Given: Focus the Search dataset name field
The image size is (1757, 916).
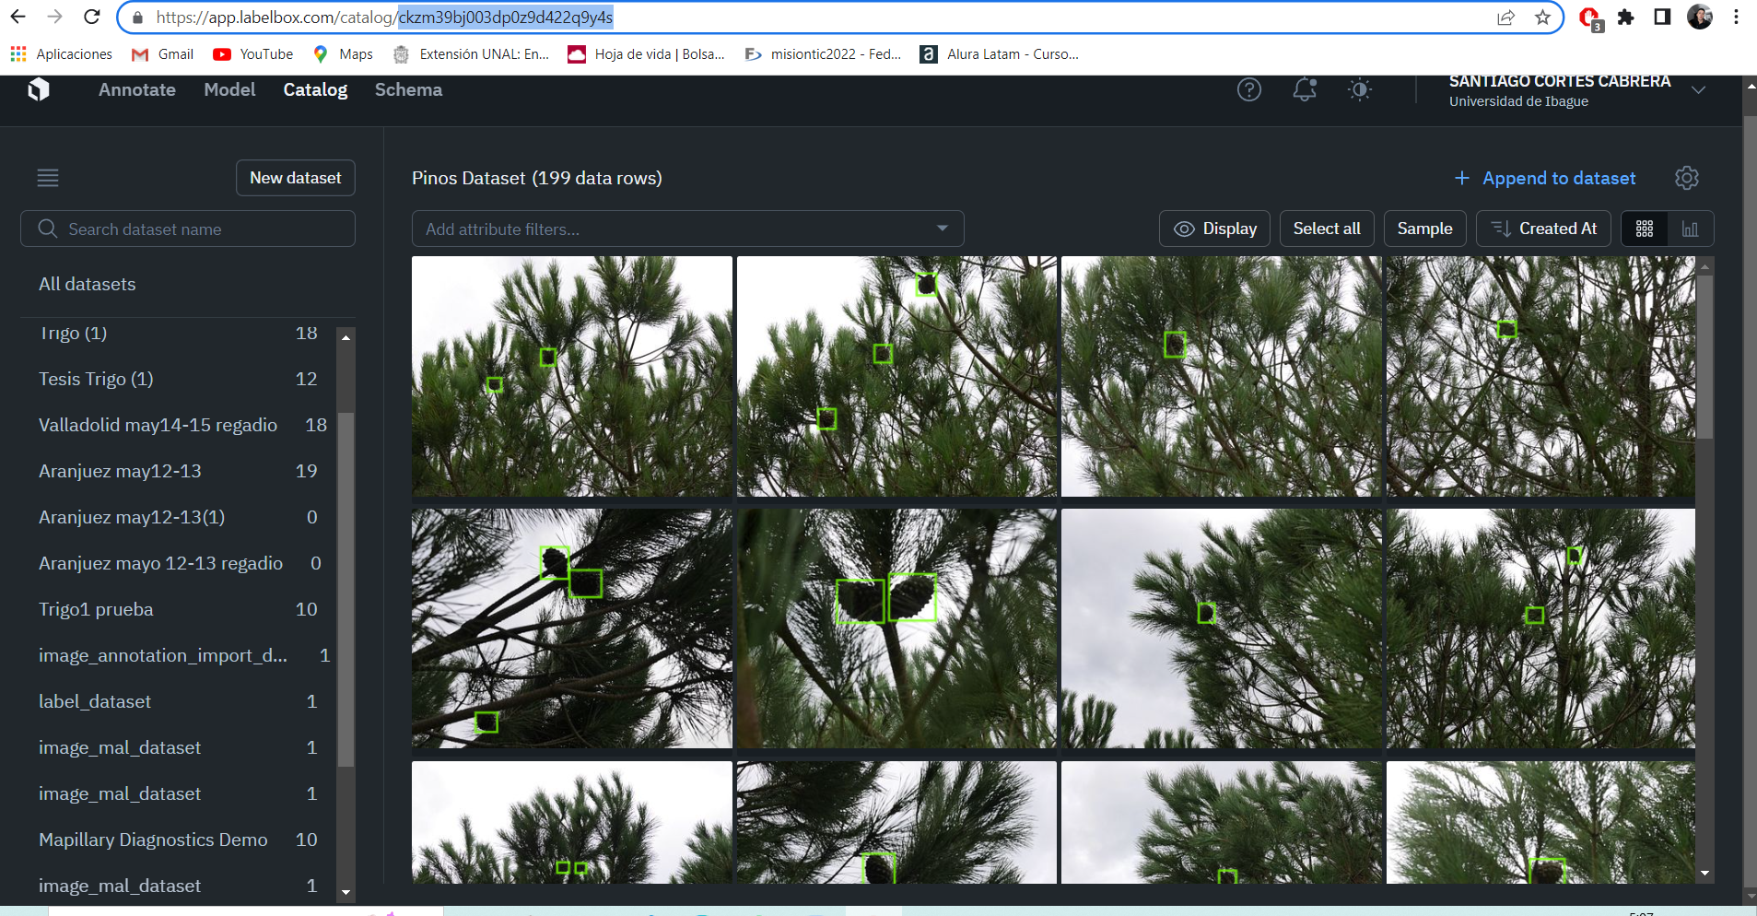Looking at the screenshot, I should [188, 229].
